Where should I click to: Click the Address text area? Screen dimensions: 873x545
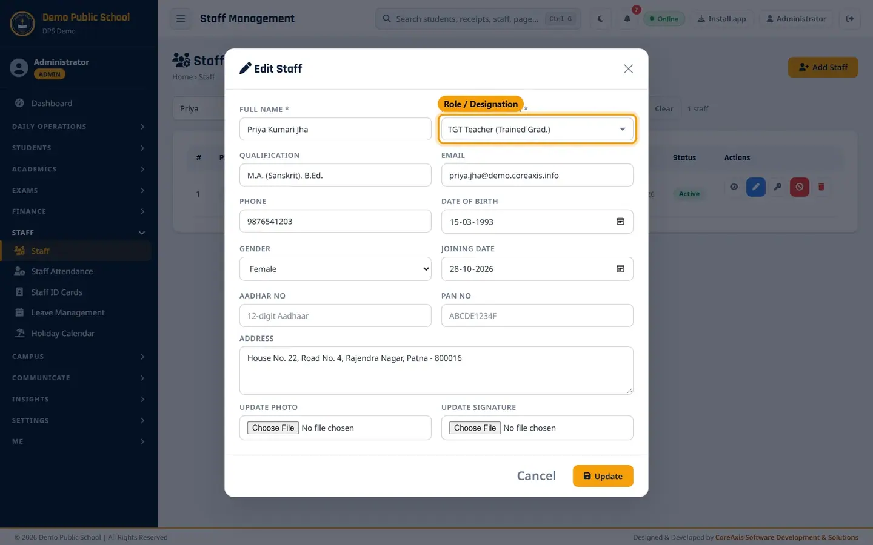pos(436,371)
